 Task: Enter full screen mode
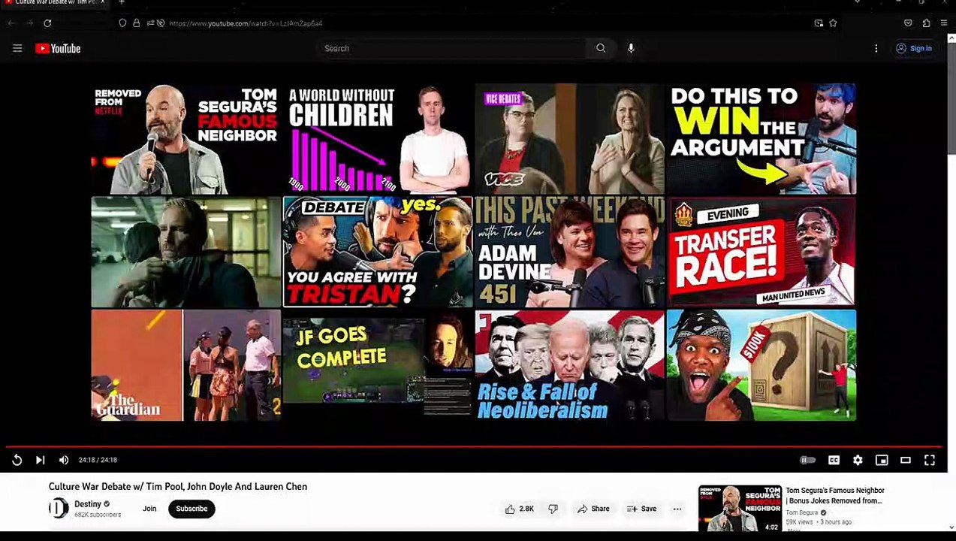(930, 460)
